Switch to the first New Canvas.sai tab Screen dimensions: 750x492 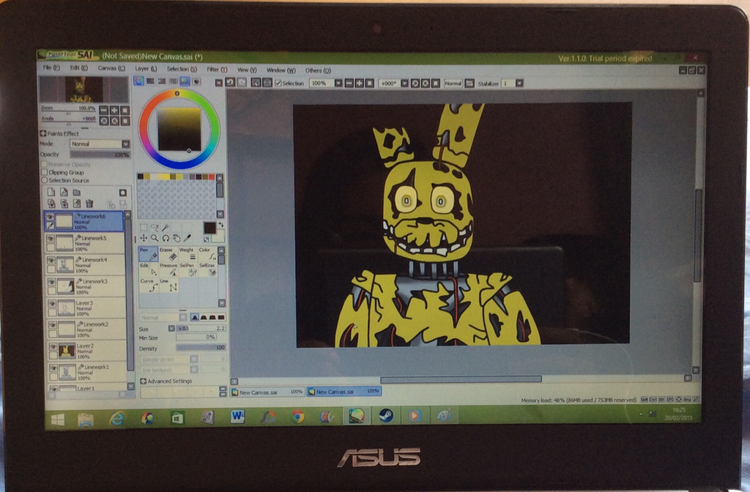pyautogui.click(x=267, y=392)
